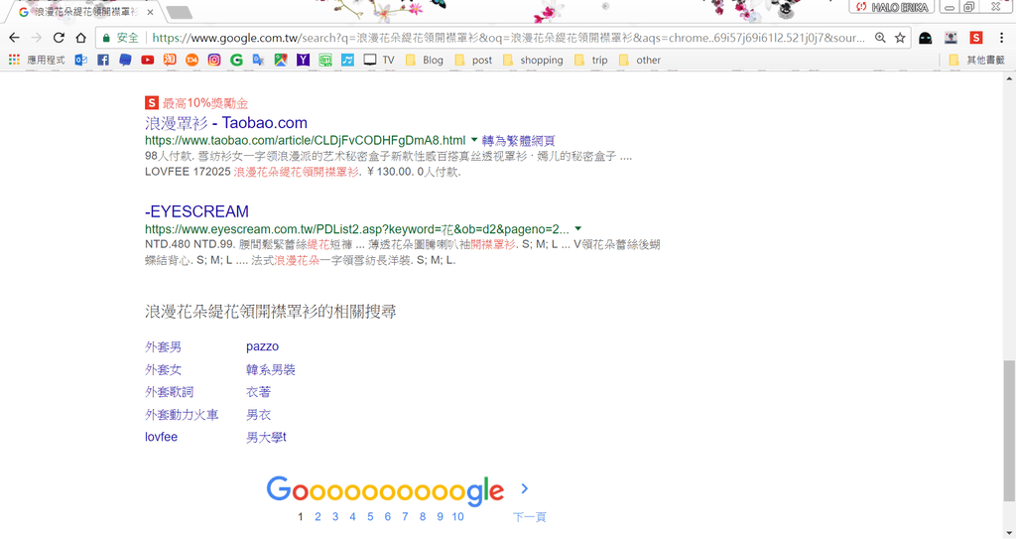
Task: Reload the current page
Action: [x=59, y=38]
